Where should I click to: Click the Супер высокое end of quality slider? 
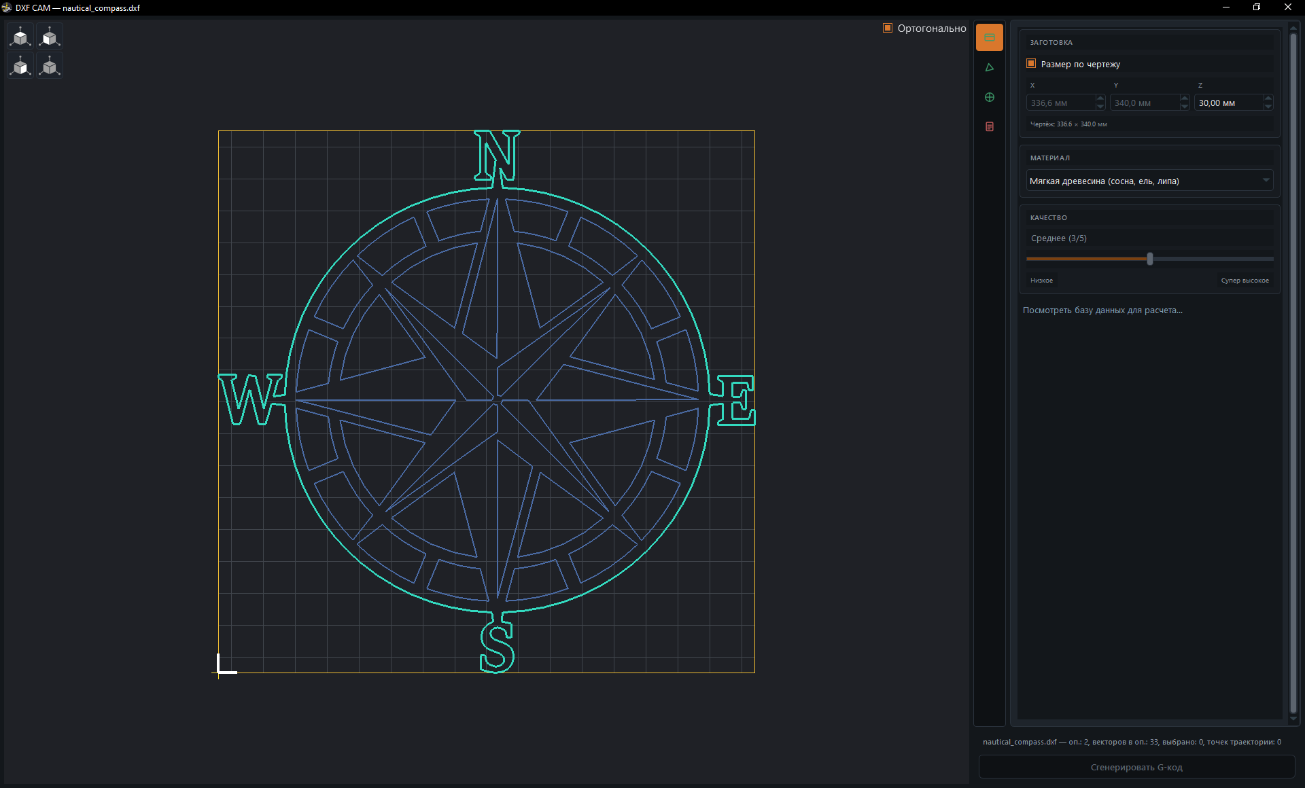1271,259
